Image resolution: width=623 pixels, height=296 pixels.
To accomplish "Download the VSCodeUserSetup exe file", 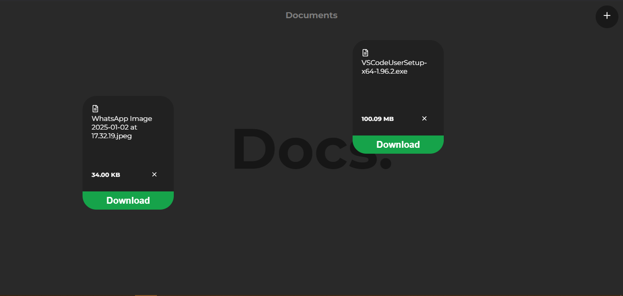I will [398, 145].
